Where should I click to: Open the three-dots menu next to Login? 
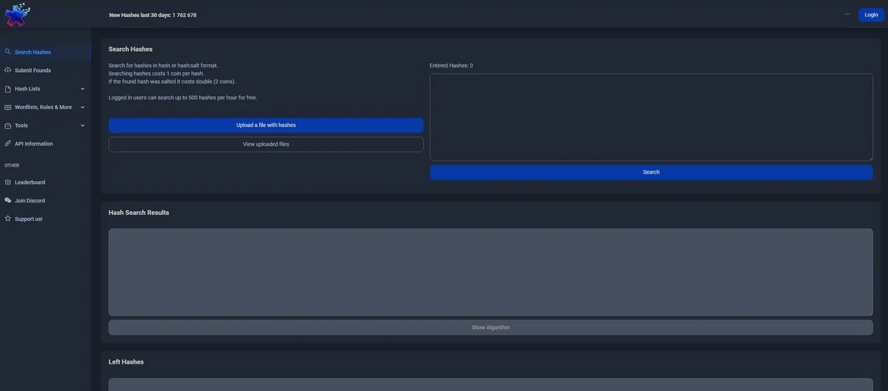click(848, 14)
